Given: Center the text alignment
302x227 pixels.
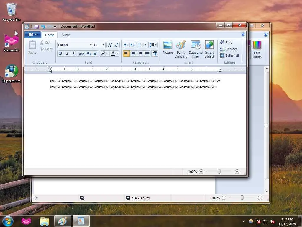Looking at the screenshot, I should pyautogui.click(x=133, y=53).
